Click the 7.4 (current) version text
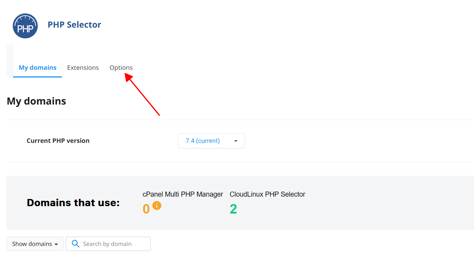This screenshot has height=259, width=474. [x=203, y=141]
